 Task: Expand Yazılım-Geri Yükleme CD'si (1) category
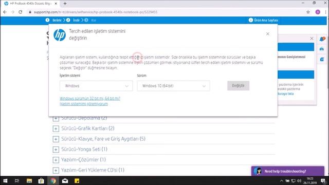click(x=56, y=170)
